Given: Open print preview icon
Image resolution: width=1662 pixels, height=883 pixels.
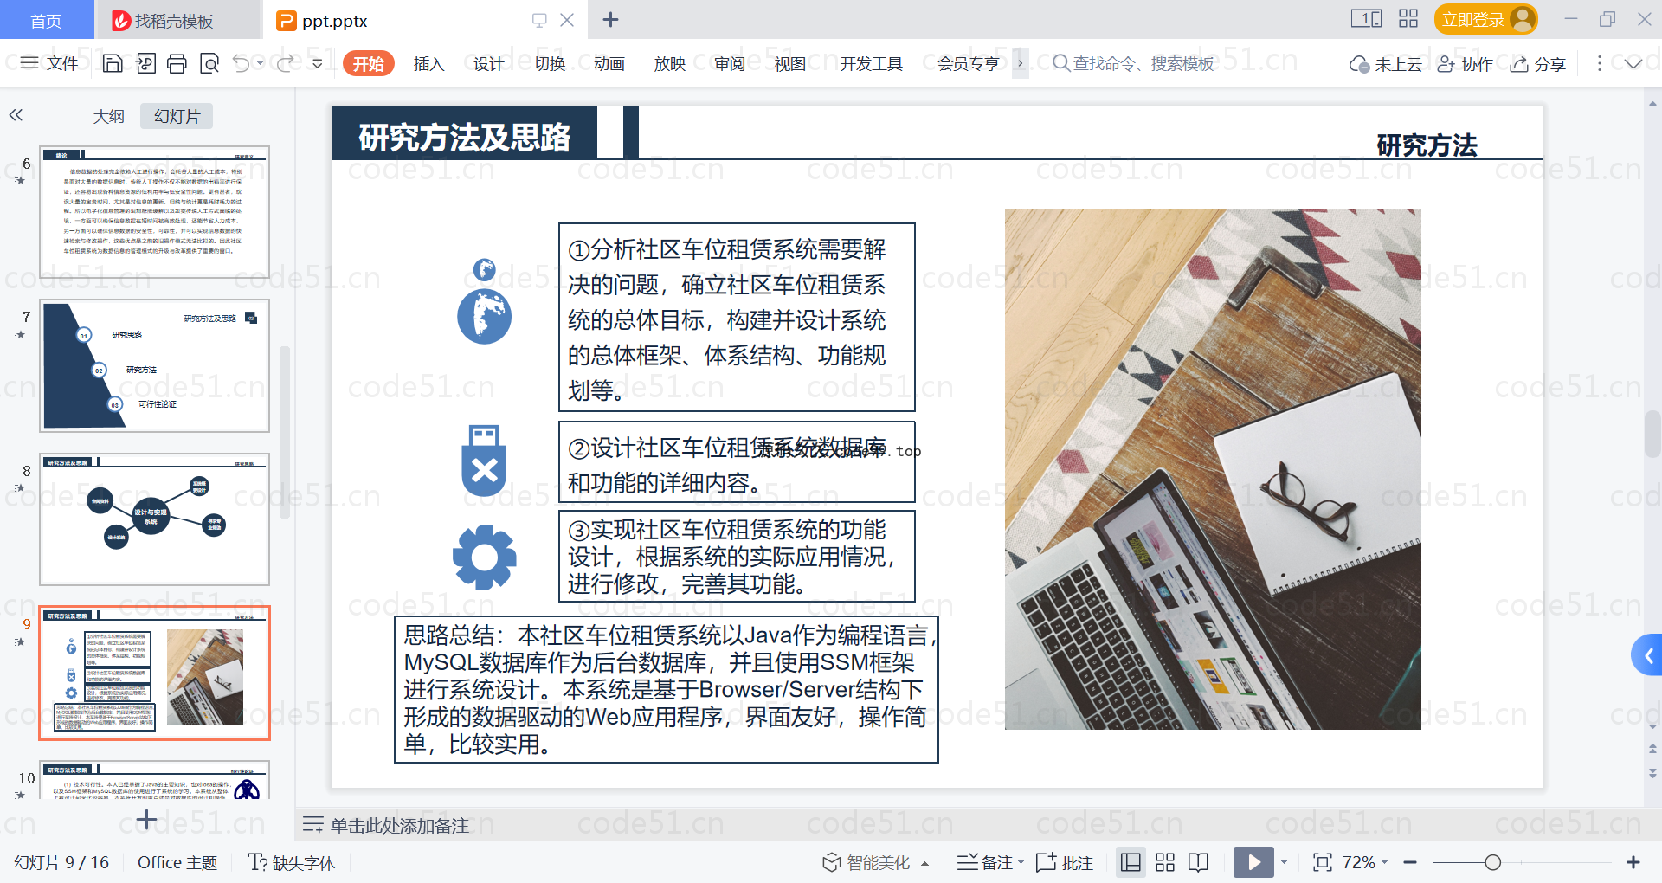Looking at the screenshot, I should tap(209, 63).
